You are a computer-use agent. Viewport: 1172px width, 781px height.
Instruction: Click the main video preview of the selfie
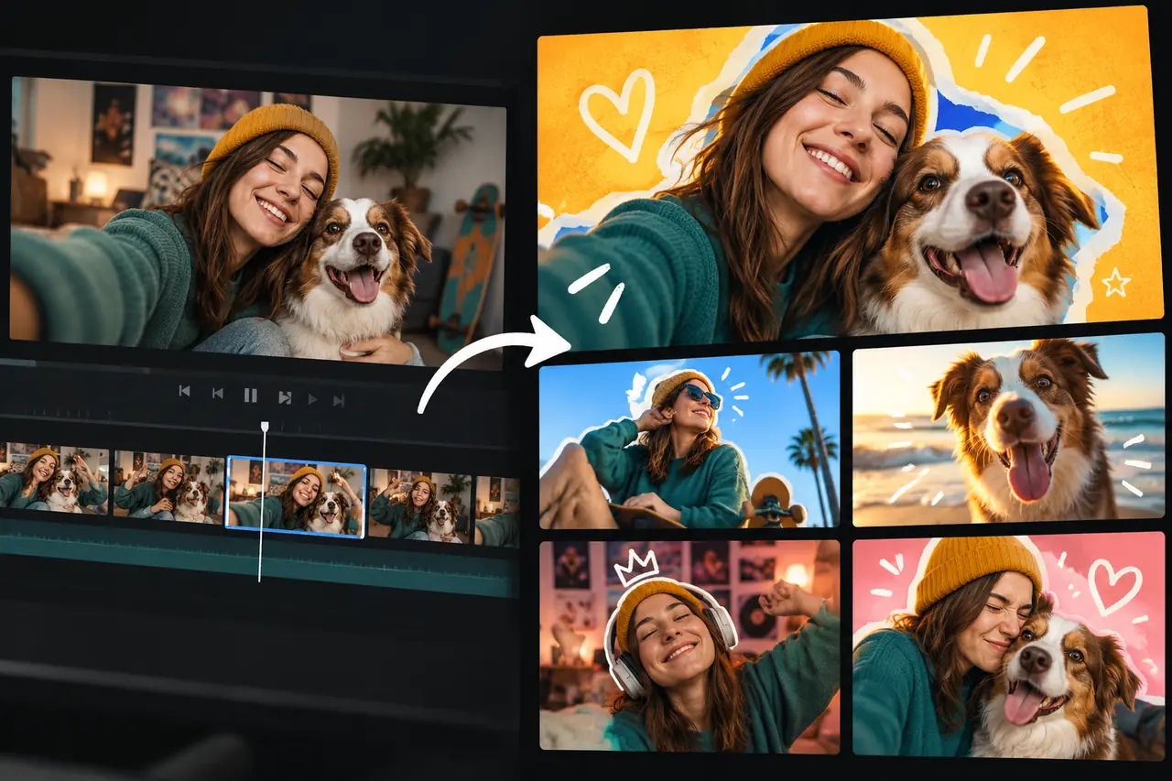(257, 222)
